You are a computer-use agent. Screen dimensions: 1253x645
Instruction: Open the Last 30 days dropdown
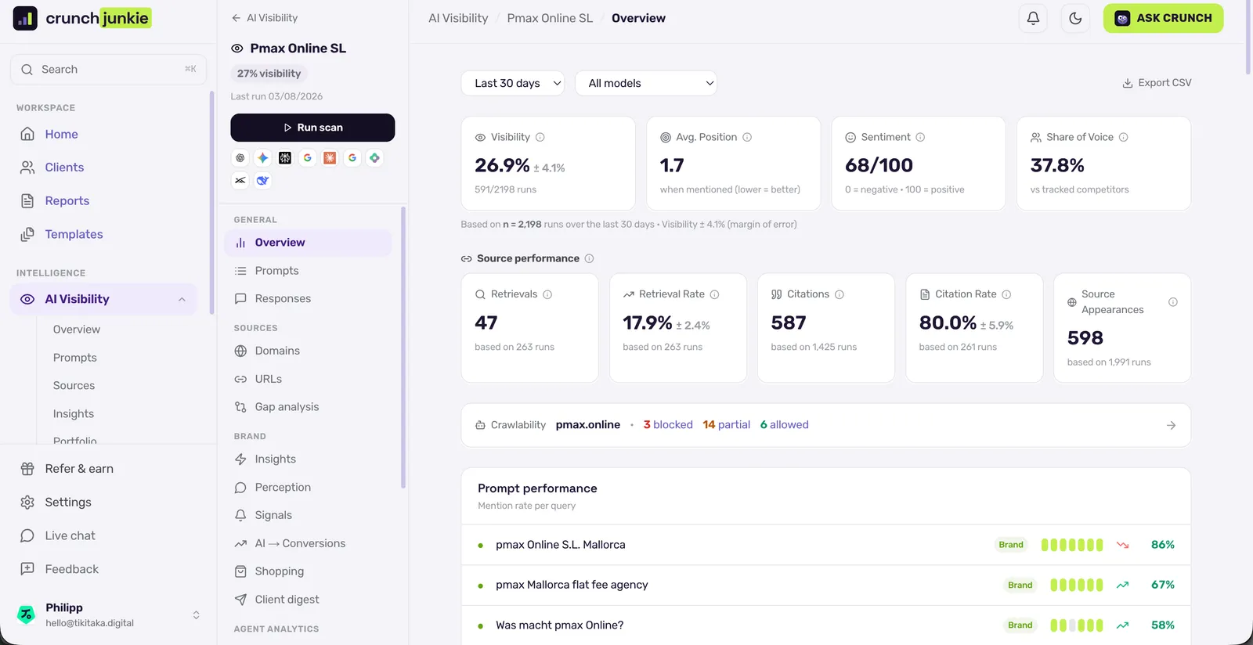(x=513, y=83)
